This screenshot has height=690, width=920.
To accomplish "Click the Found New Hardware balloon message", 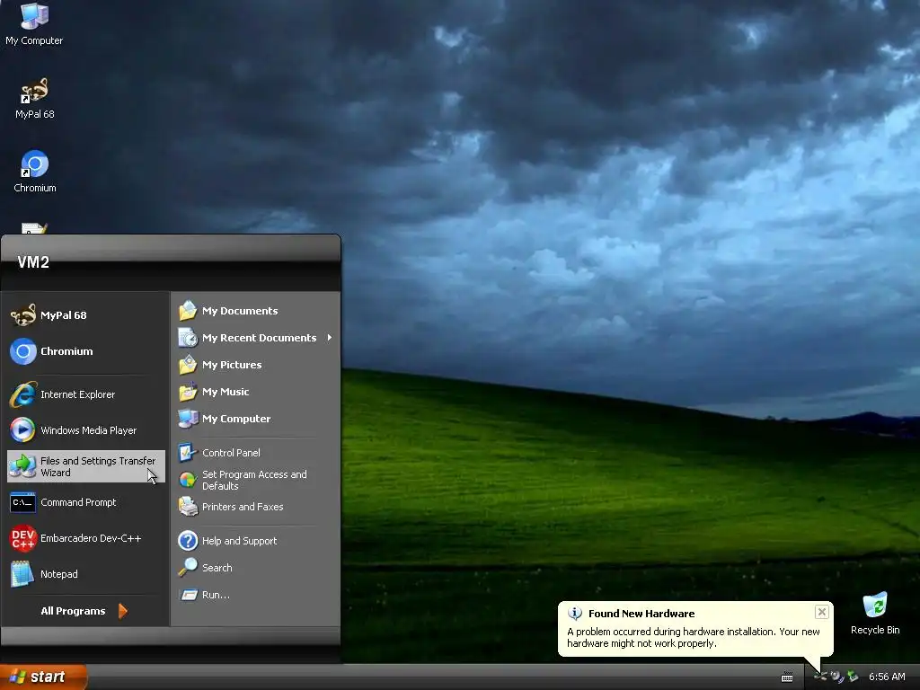I will (x=693, y=638).
